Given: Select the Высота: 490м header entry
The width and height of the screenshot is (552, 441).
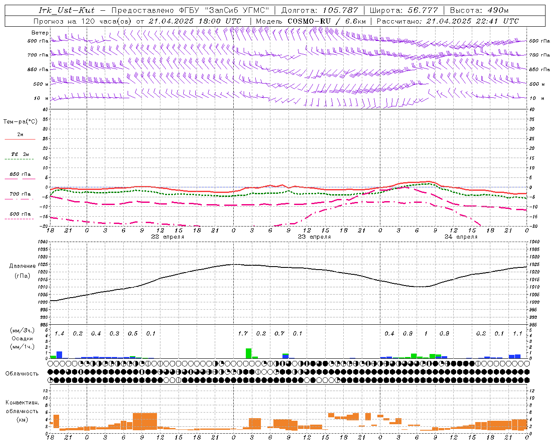Looking at the screenshot, I should [x=479, y=10].
